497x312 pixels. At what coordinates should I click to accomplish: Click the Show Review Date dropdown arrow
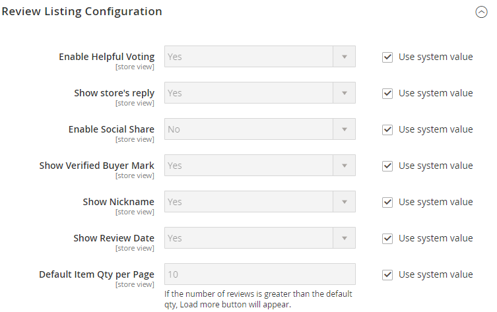click(x=343, y=238)
